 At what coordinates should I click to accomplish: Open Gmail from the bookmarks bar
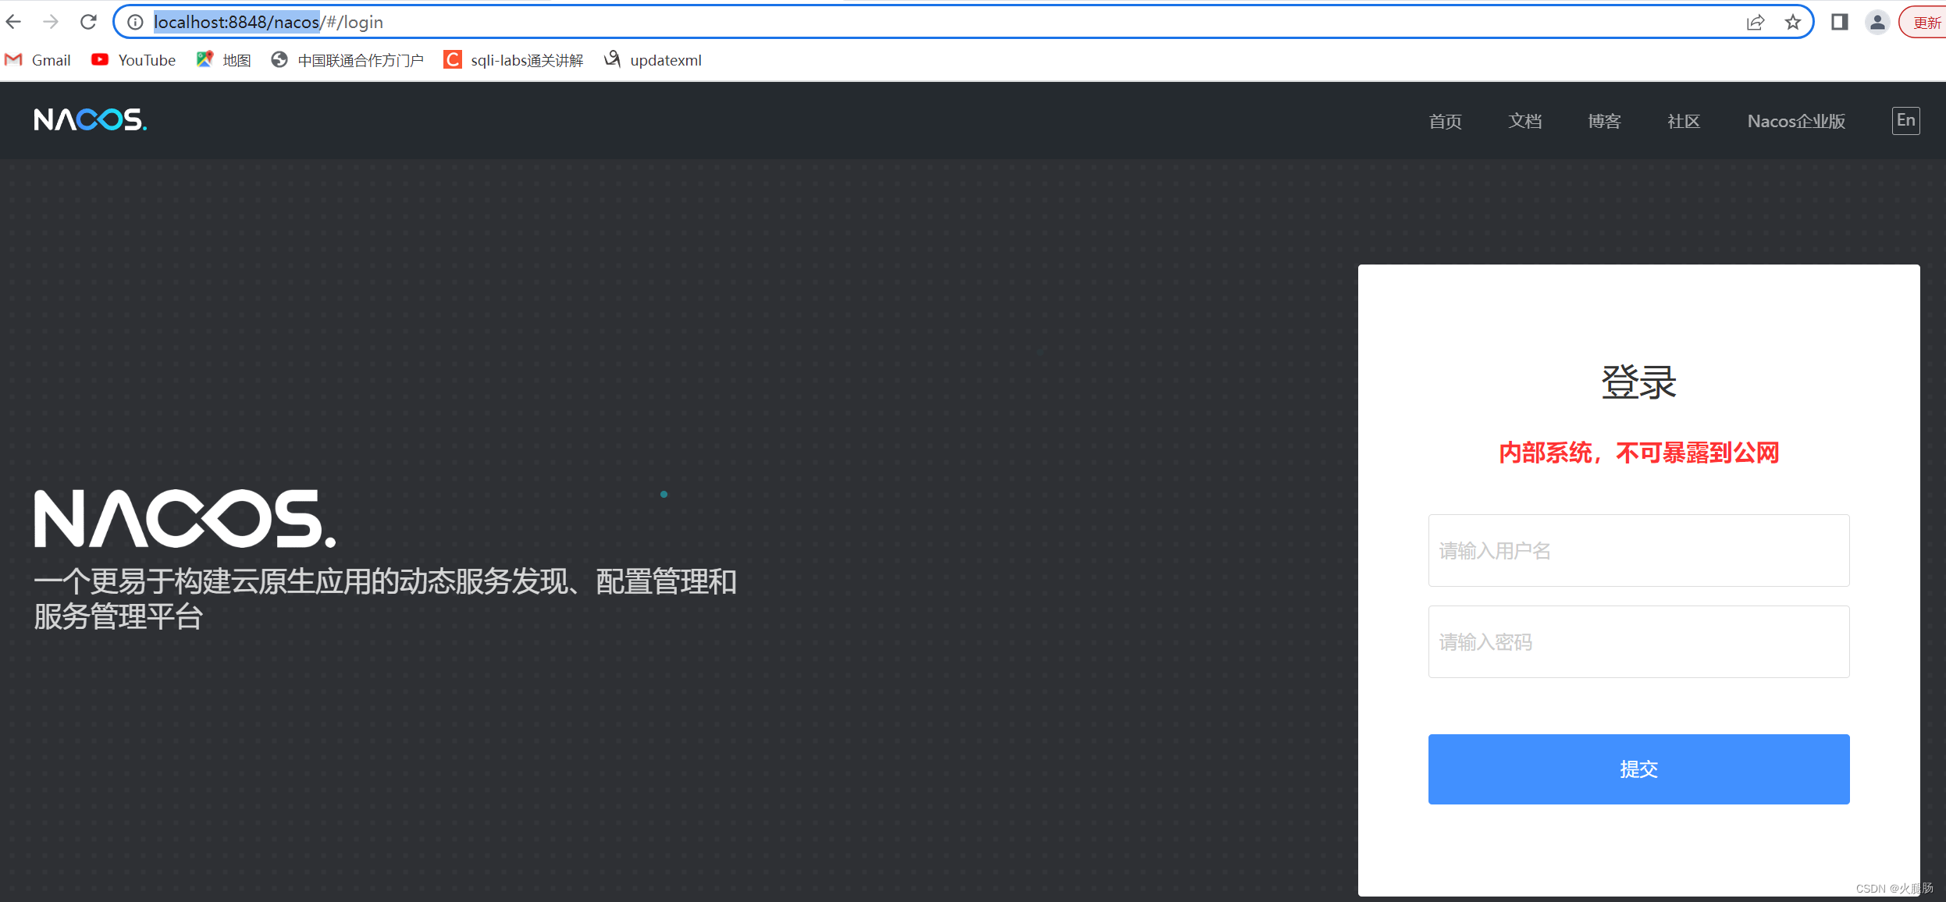coord(37,59)
